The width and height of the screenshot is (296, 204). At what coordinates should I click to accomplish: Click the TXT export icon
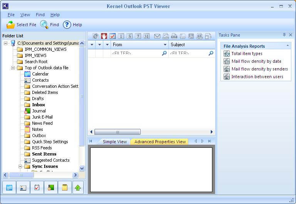[174, 36]
